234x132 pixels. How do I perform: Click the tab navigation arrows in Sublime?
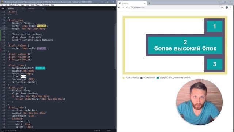(x=3, y=8)
